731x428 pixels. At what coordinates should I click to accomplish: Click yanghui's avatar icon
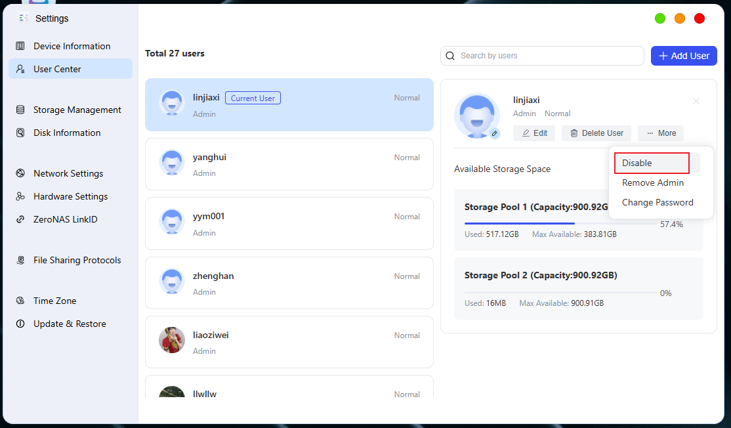172,163
